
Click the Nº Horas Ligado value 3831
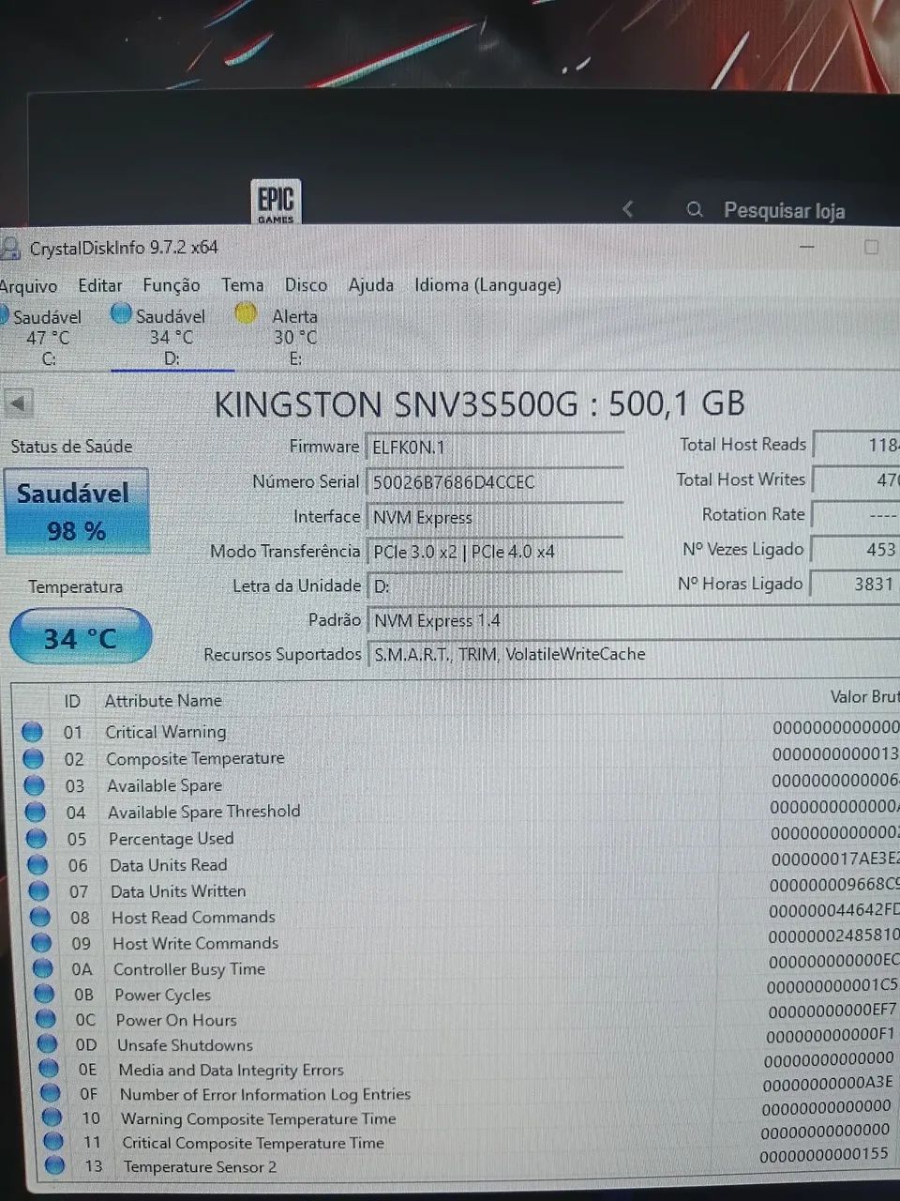pyautogui.click(x=855, y=584)
